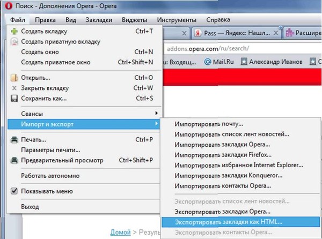Click the puzzle icon on Расширения tab
The width and height of the screenshot is (322, 239).
[x=290, y=33]
